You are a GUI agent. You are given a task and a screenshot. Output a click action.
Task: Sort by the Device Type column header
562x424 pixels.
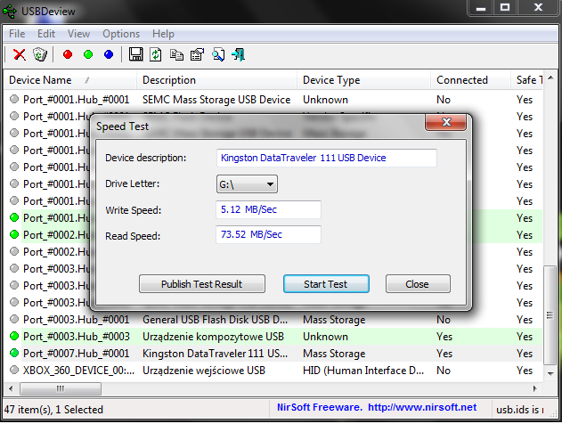click(x=363, y=80)
